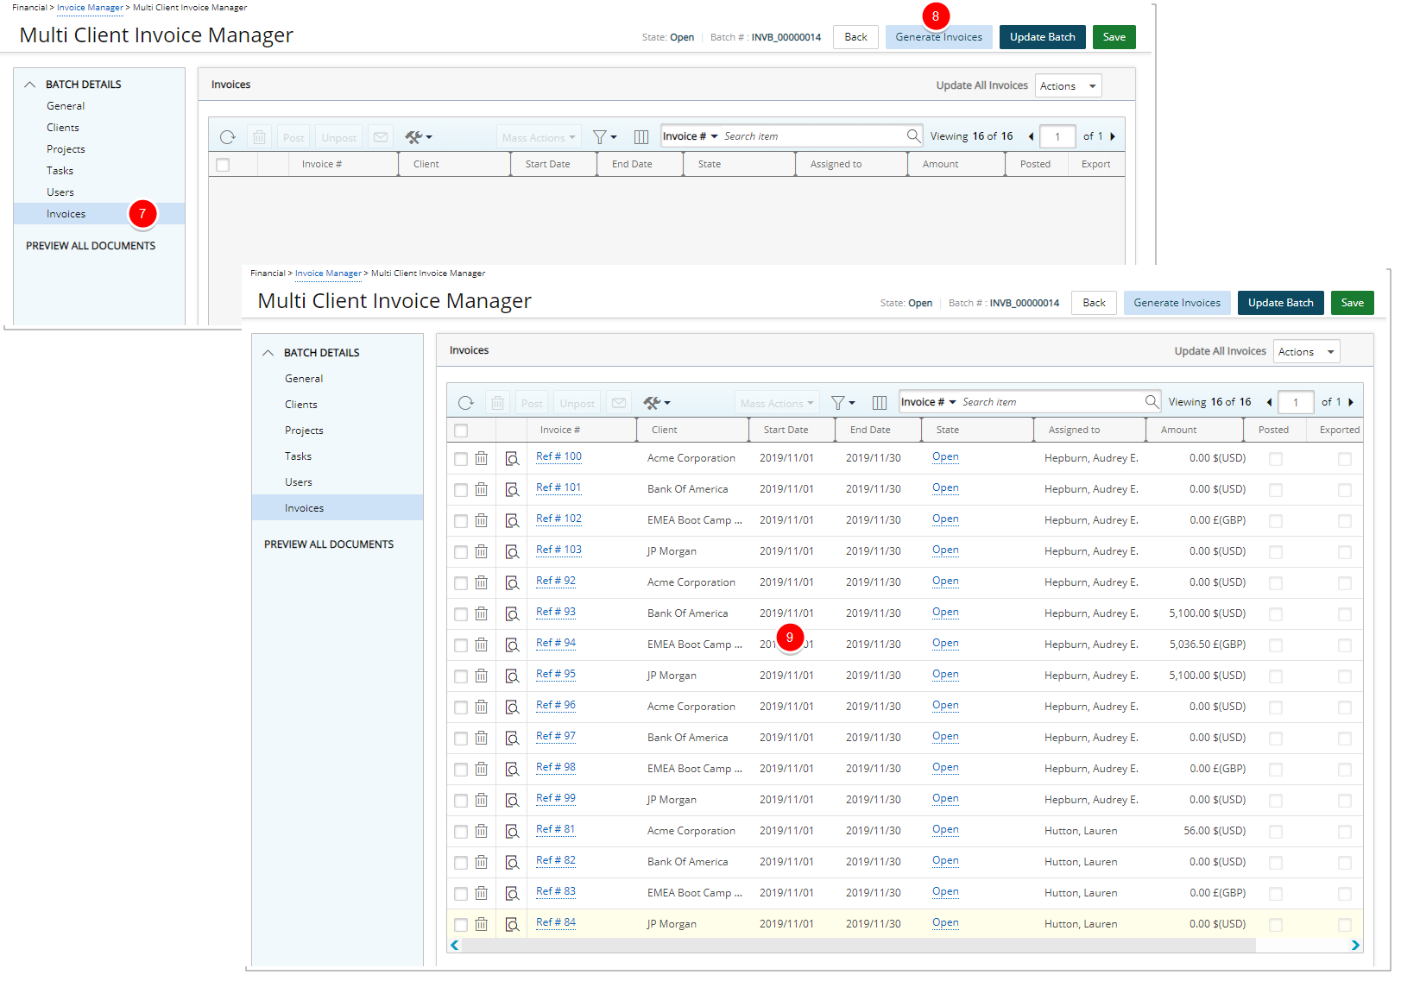Select Projects in the lower sidebar menu
Image resolution: width=1401 pixels, height=981 pixels.
click(x=304, y=431)
